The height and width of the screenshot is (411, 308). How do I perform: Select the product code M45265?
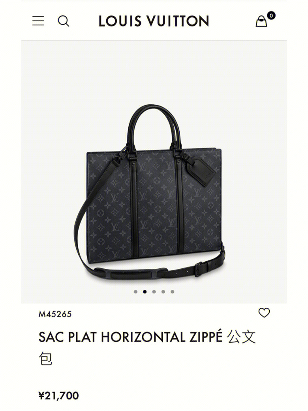55,314
